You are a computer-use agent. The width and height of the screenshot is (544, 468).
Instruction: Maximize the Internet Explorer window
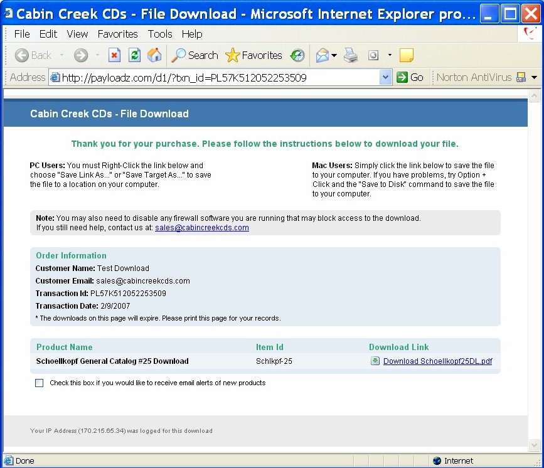[510, 14]
